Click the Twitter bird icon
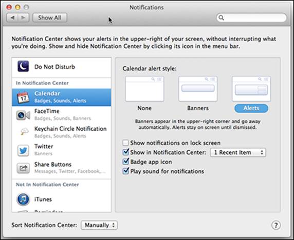 coord(23,150)
